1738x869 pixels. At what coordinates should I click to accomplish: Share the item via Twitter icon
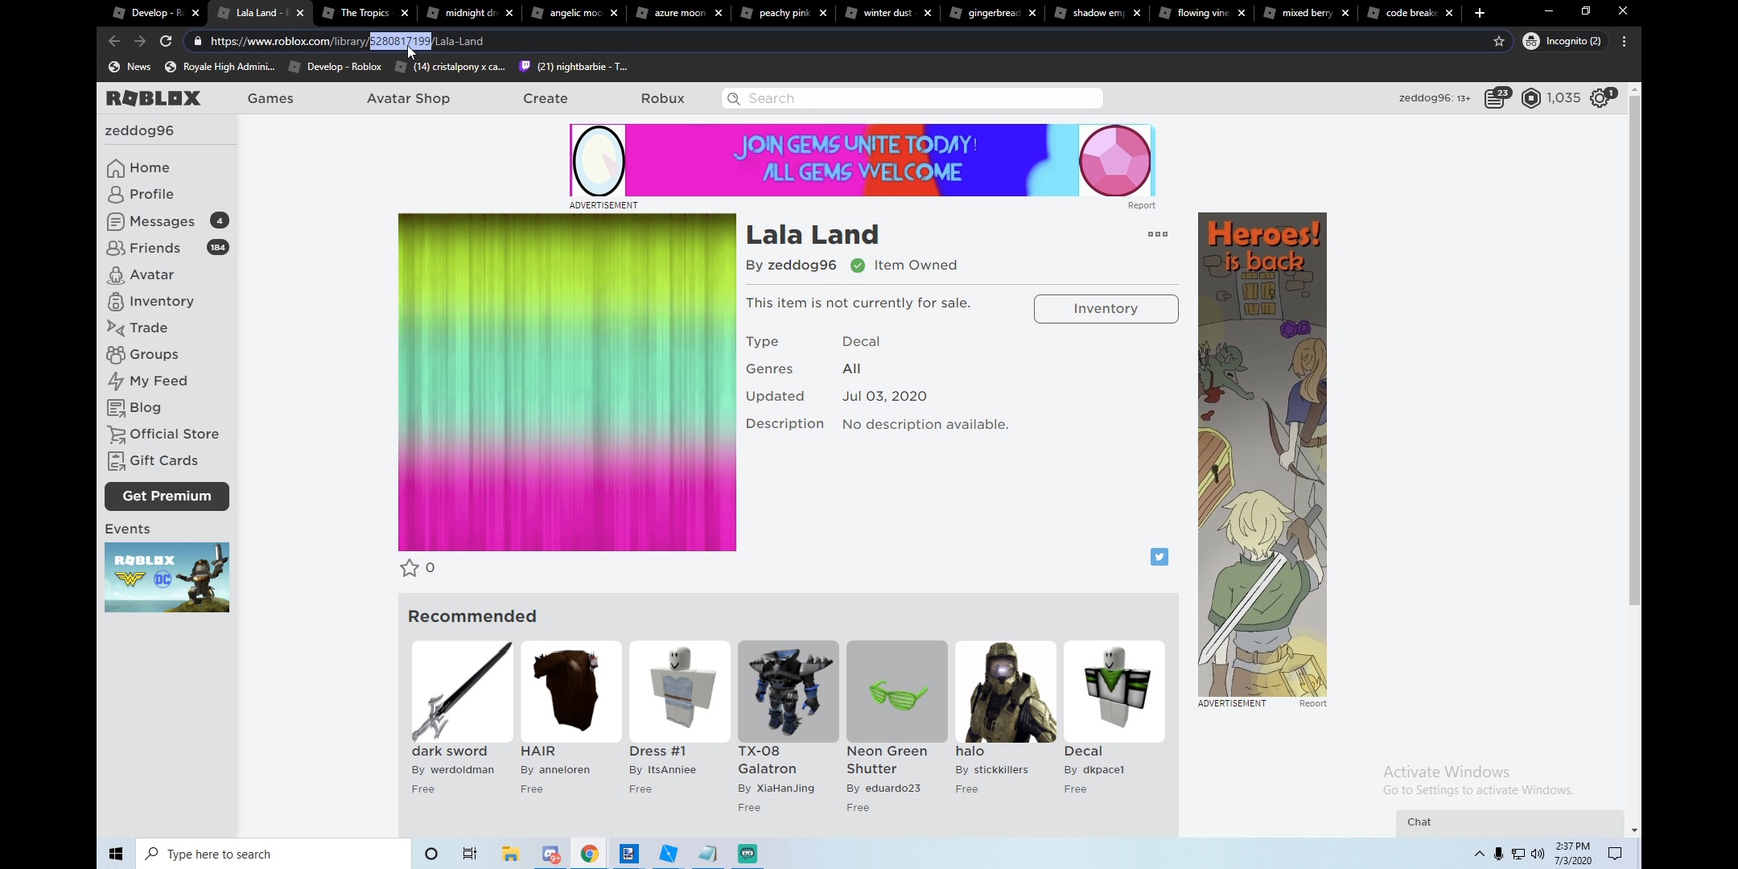coord(1159,557)
